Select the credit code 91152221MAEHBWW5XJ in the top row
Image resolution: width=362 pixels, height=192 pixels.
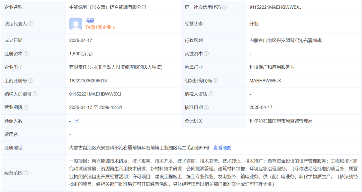click(x=275, y=7)
